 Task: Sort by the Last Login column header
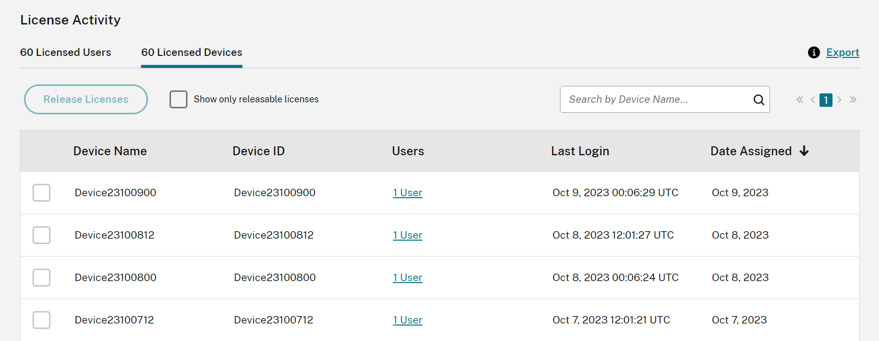[580, 151]
